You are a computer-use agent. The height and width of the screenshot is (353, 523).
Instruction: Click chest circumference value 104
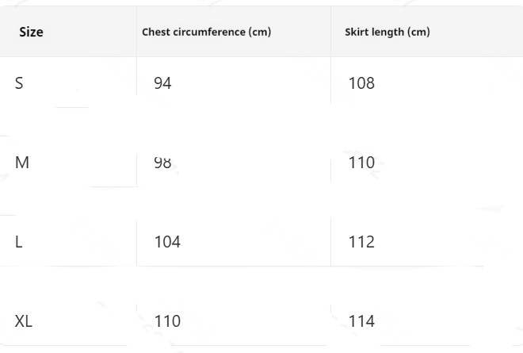(x=167, y=242)
